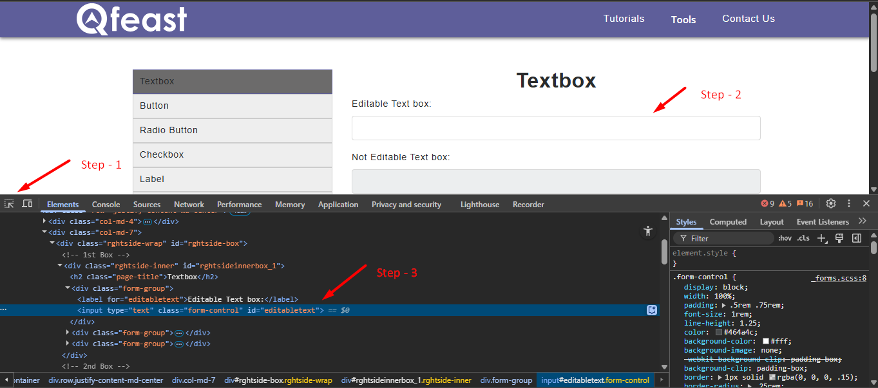Activate the DevTools inspect element picker icon
The height and width of the screenshot is (388, 878).
click(x=9, y=203)
